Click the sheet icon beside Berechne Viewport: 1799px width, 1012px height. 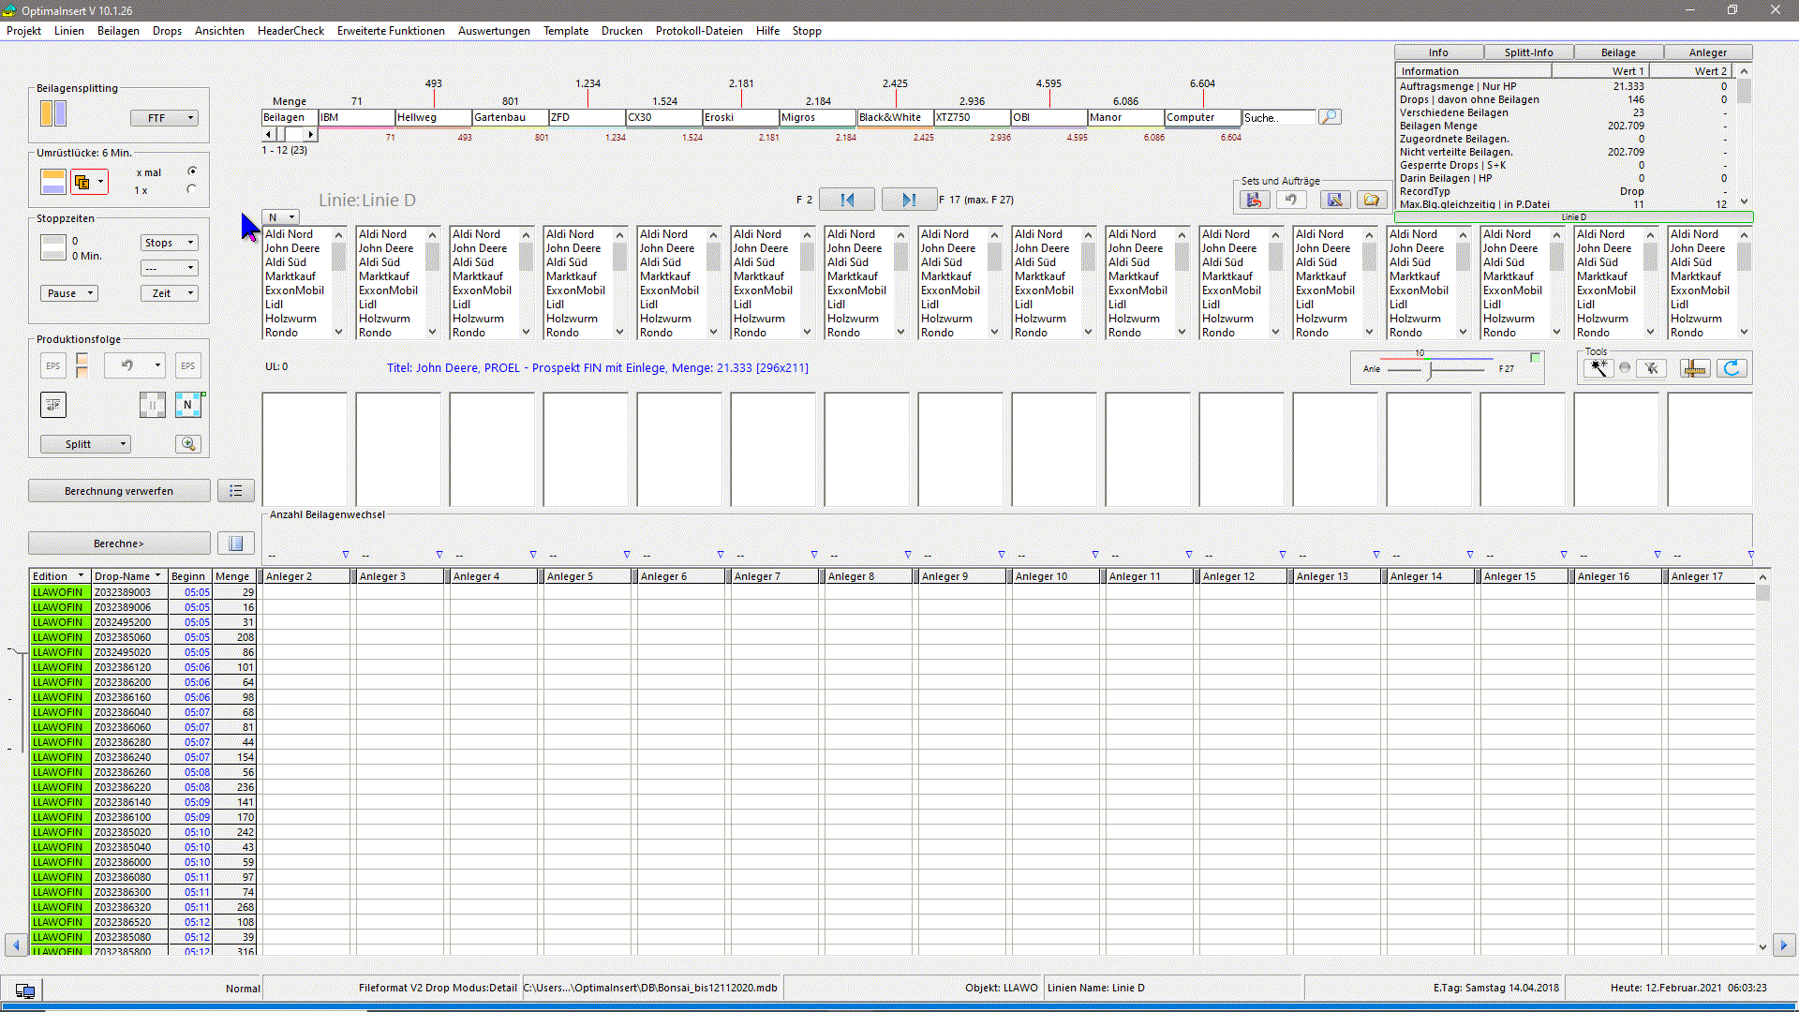pyautogui.click(x=236, y=543)
